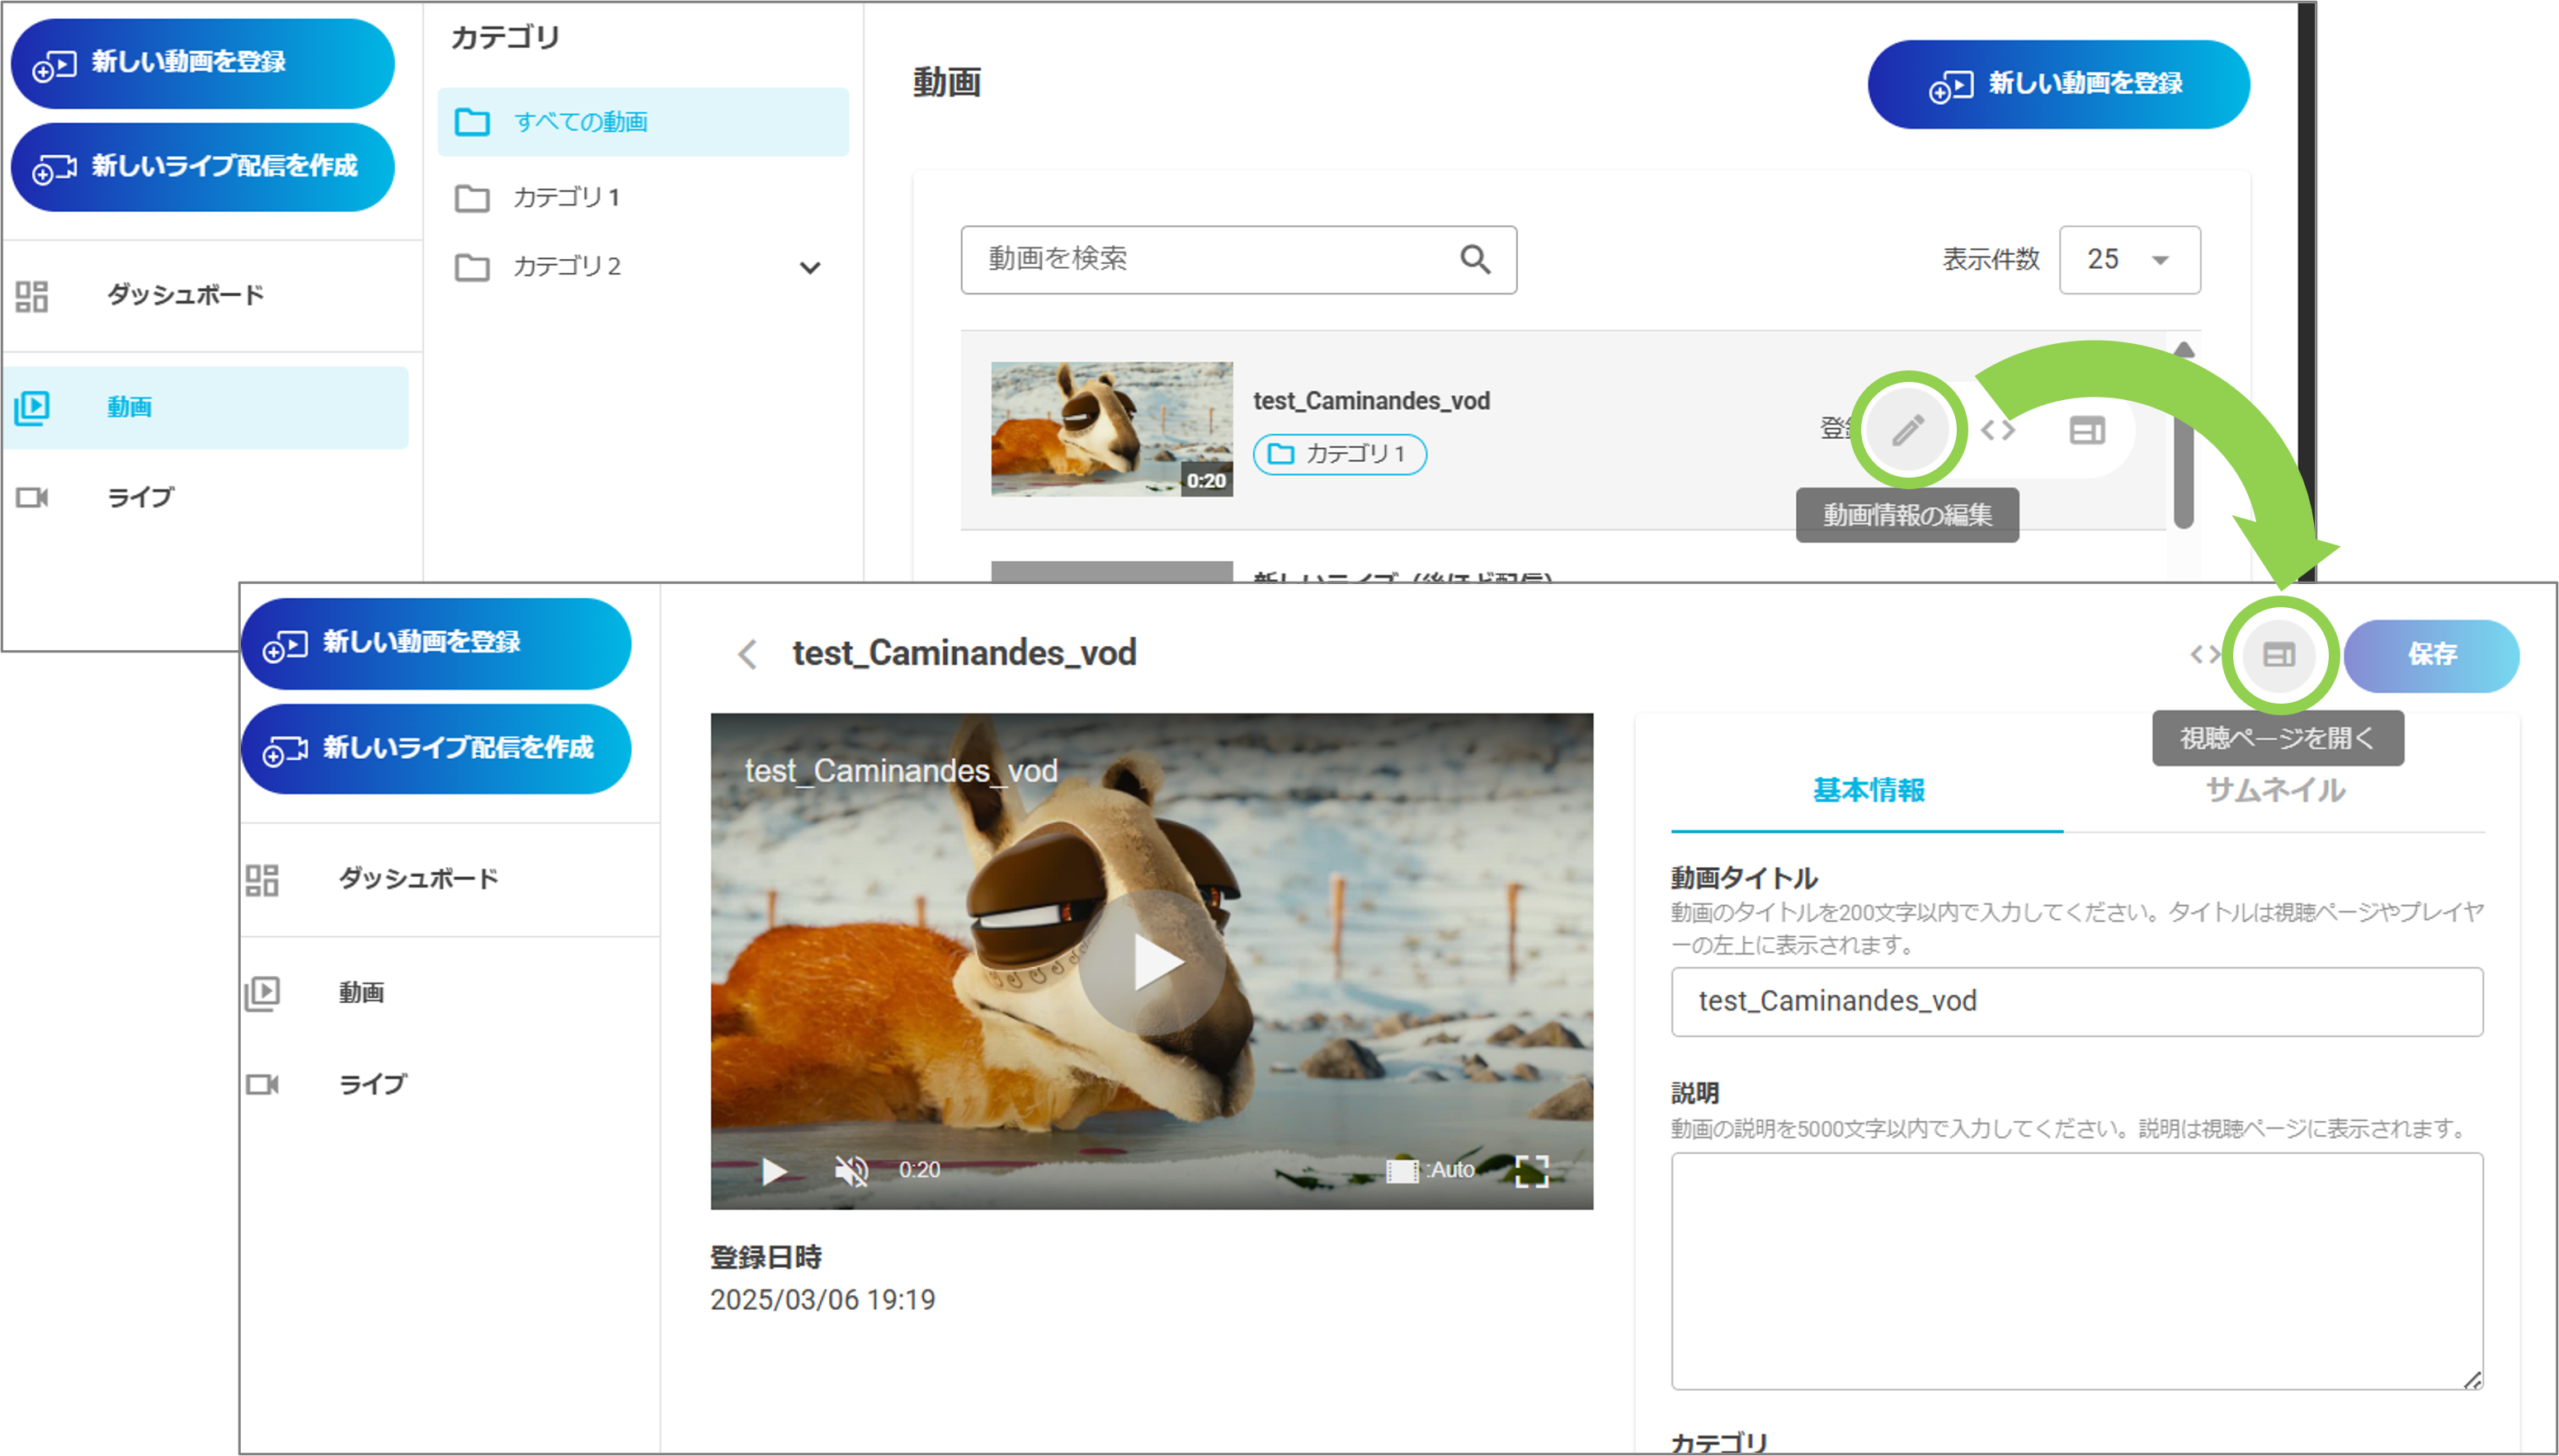This screenshot has height=1456, width=2559.
Task: Click center play button on video preview
Action: pyautogui.click(x=1152, y=962)
